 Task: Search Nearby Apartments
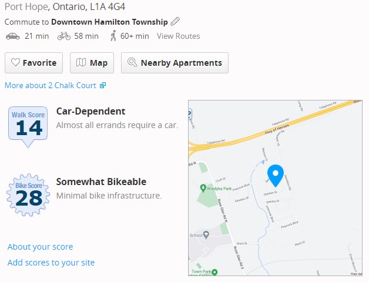click(x=175, y=63)
